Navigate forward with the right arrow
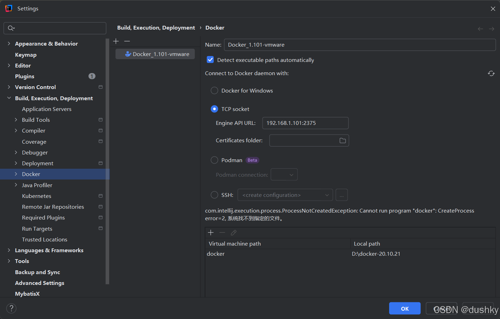The height and width of the screenshot is (319, 500). 492,29
